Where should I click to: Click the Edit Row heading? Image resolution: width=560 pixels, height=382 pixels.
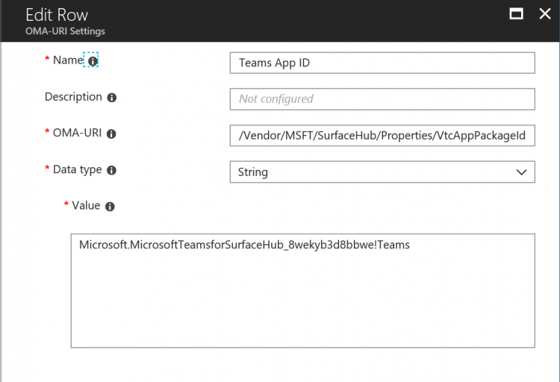pos(57,15)
